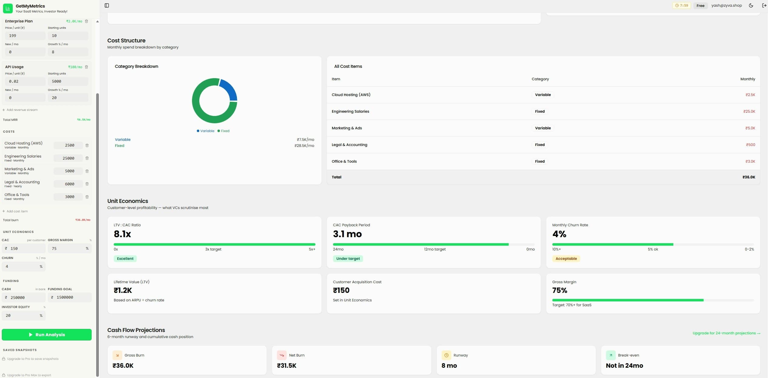This screenshot has height=378, width=768.
Task: Delete the API Usage revenue stream
Action: 87,67
